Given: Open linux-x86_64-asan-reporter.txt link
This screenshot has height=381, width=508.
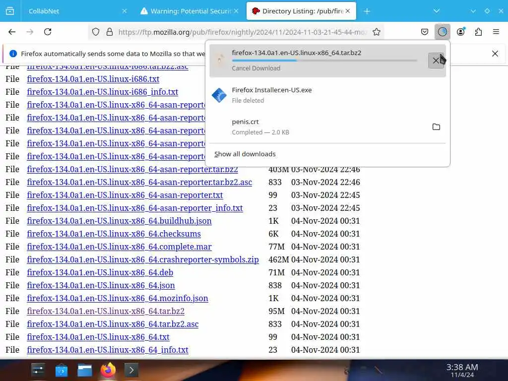Looking at the screenshot, I should coord(125,195).
